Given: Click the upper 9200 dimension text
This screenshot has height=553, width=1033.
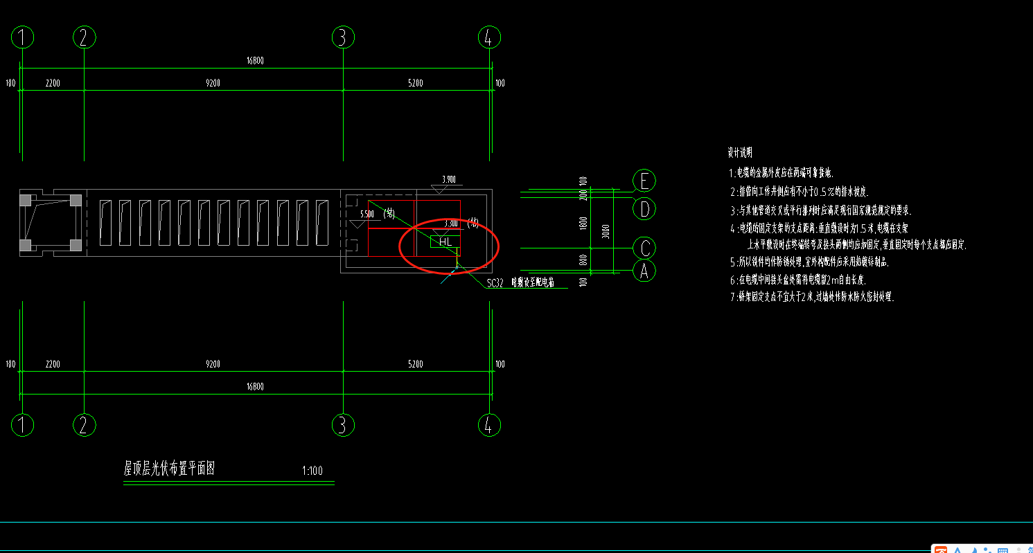Looking at the screenshot, I should pos(213,83).
